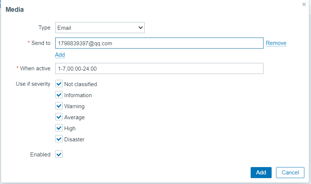
Task: Click the Type label
Action: coord(45,28)
